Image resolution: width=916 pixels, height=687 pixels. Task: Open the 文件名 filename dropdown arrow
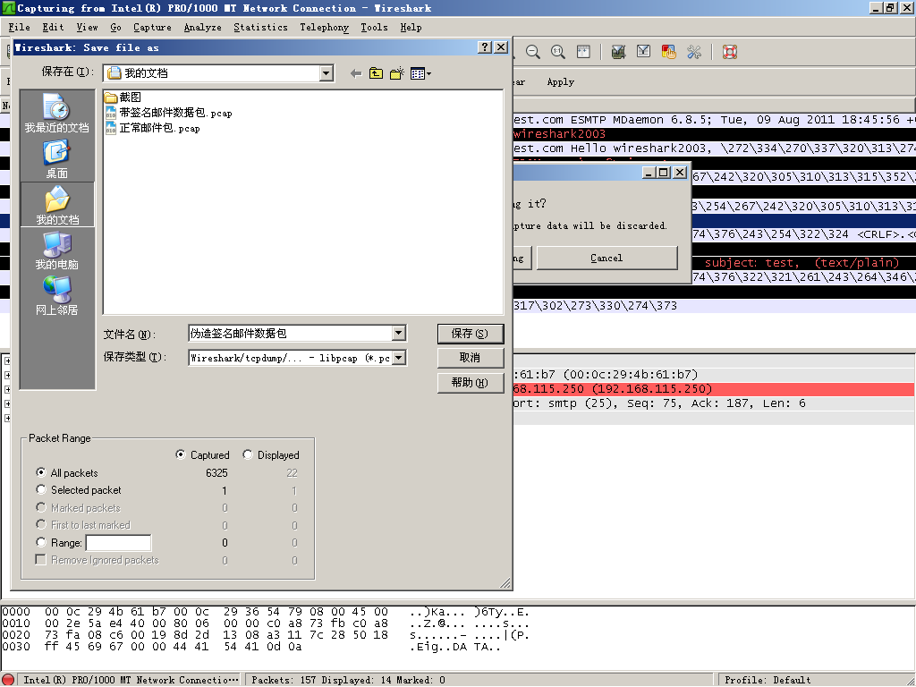[x=398, y=333]
